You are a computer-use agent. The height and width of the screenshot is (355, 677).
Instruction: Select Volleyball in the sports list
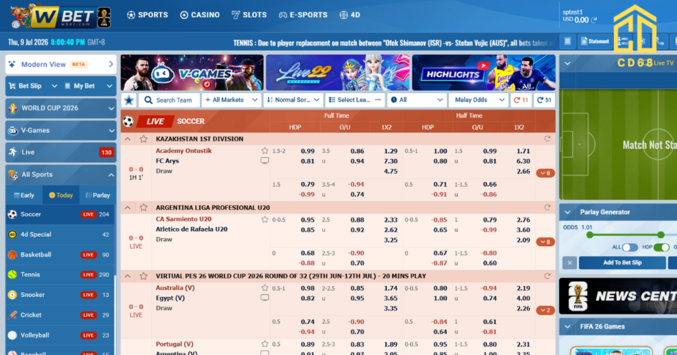tap(60, 335)
